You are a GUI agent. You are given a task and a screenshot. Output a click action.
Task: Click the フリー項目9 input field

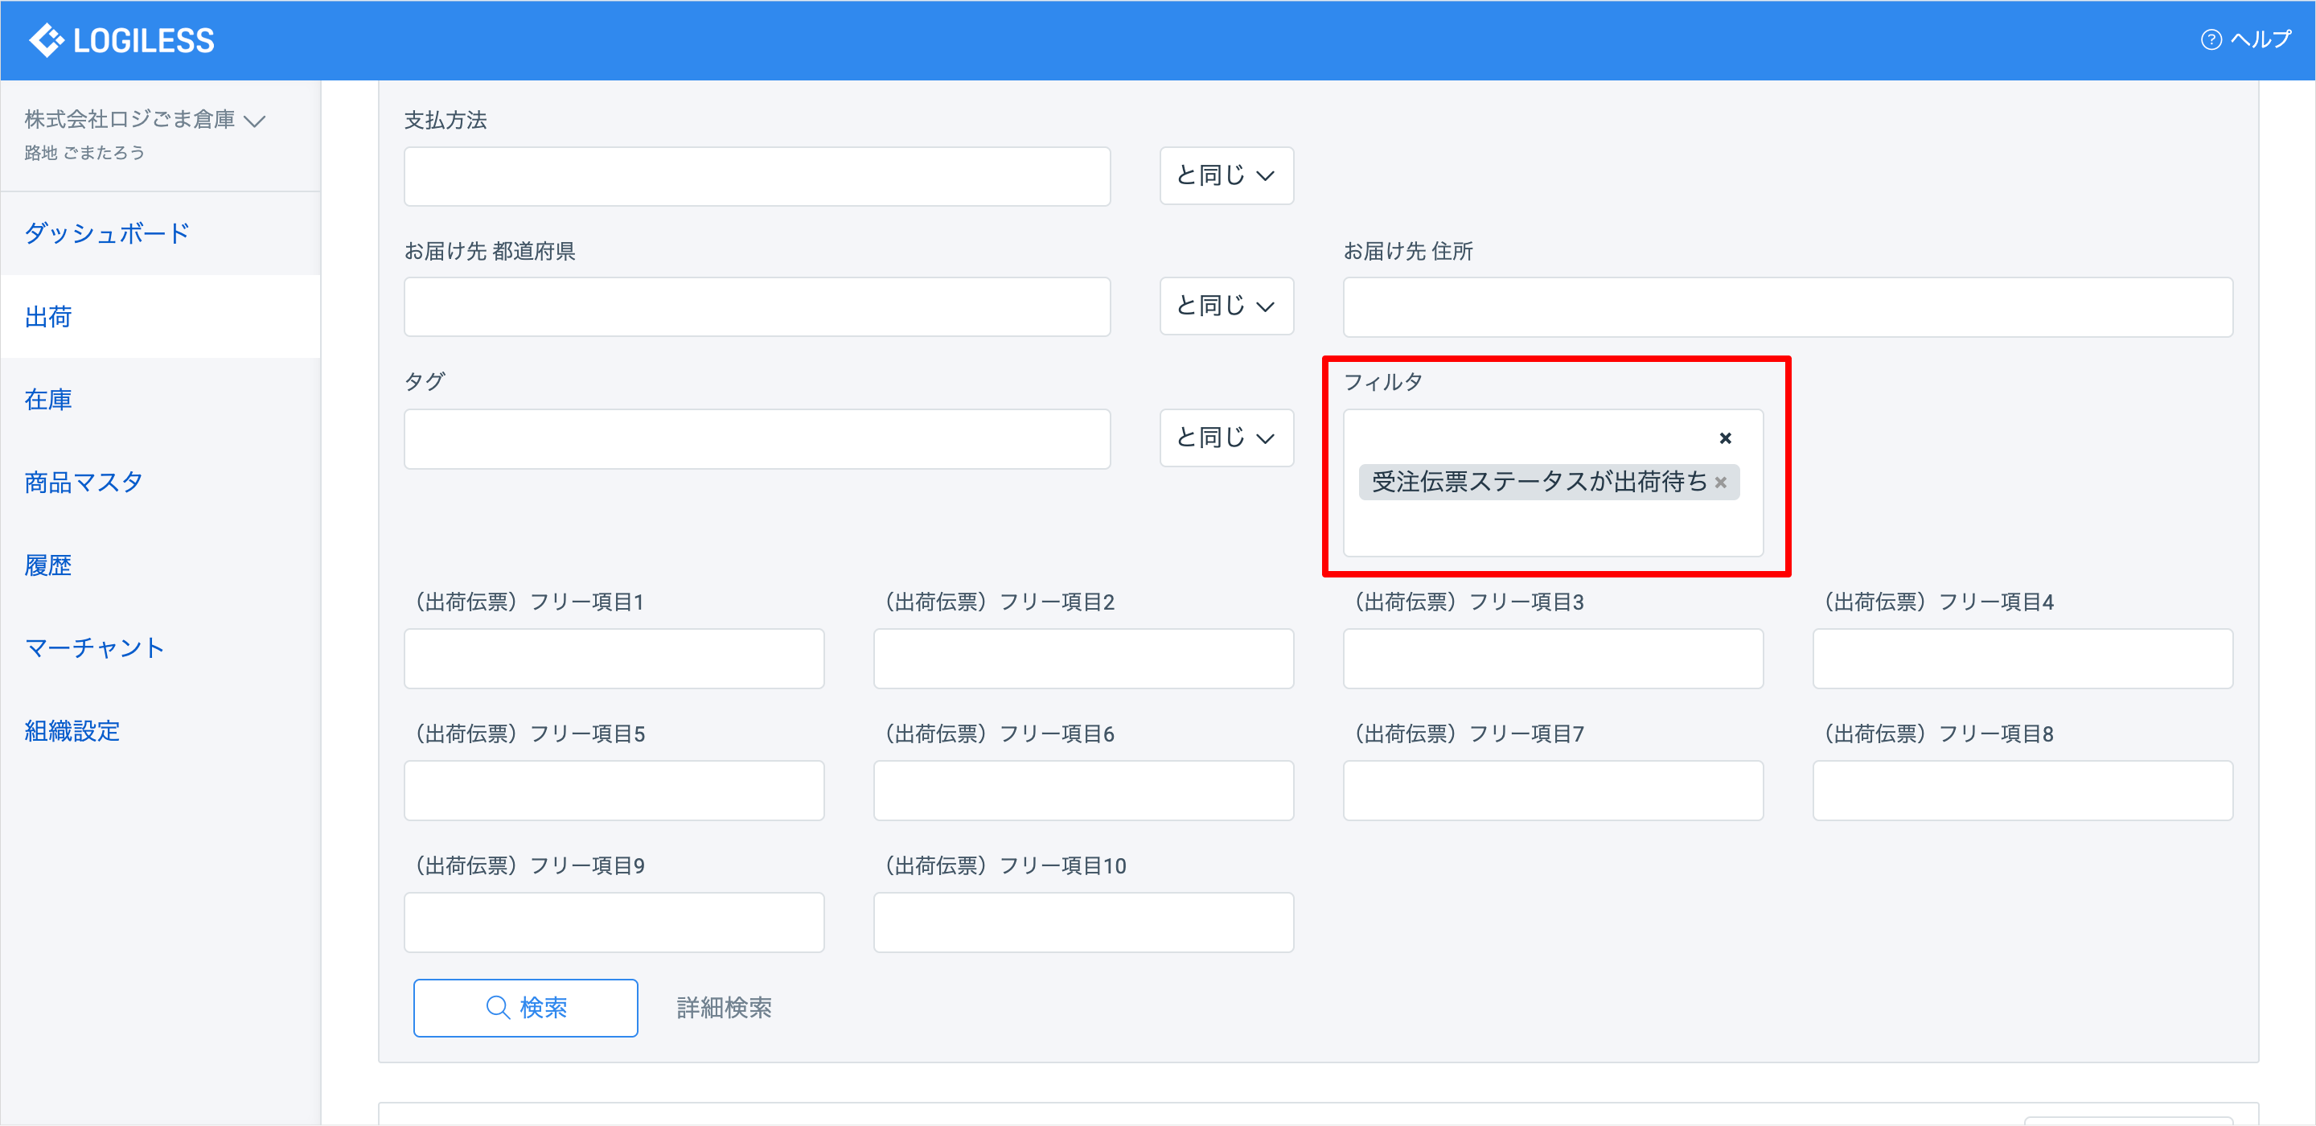tap(614, 922)
